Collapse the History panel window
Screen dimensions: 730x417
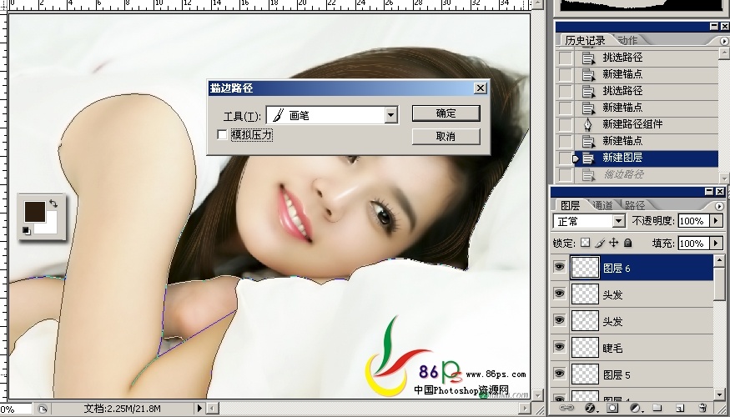(x=713, y=27)
